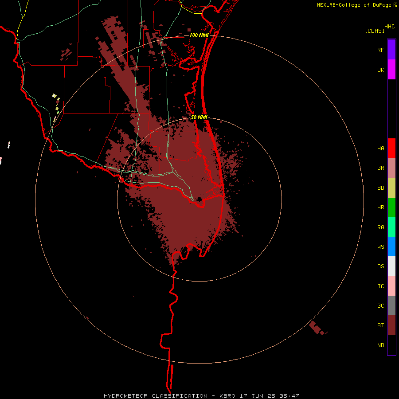
Task: Click the BI legend label
Action: pos(381,325)
